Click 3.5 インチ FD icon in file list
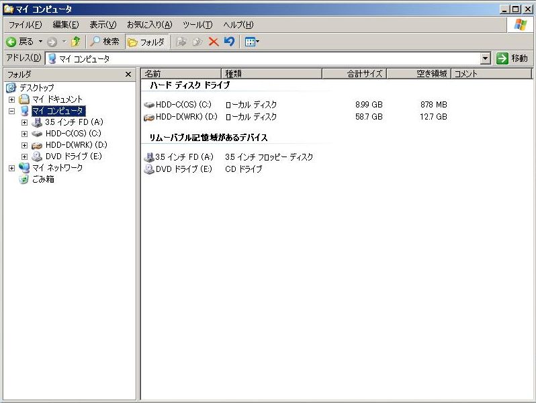The image size is (536, 403). [x=149, y=157]
